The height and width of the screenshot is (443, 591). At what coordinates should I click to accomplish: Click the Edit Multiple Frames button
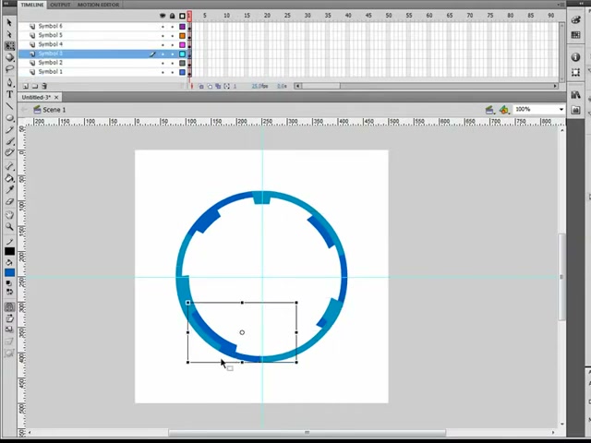pos(218,86)
